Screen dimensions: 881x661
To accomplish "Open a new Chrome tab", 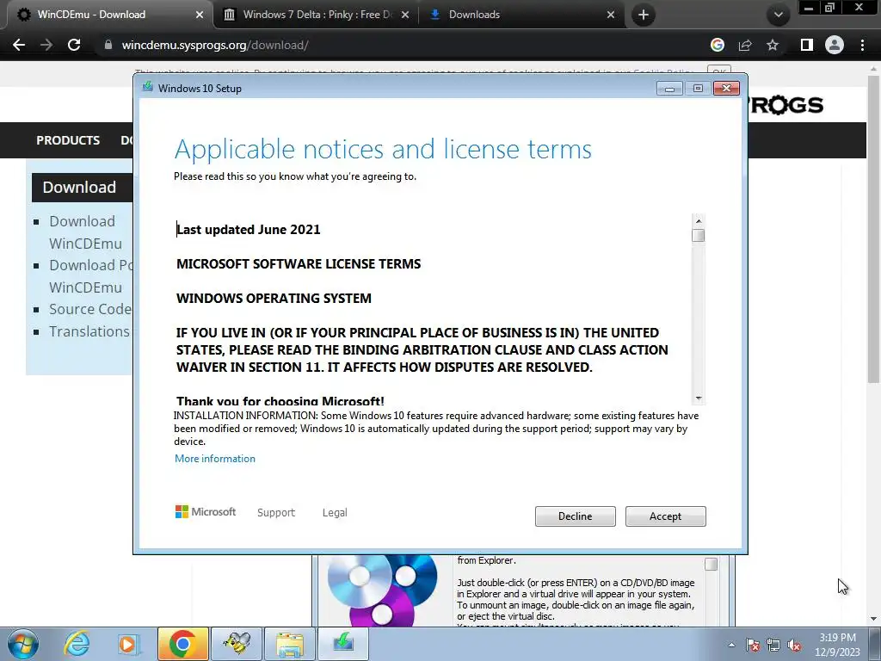I will [x=644, y=15].
